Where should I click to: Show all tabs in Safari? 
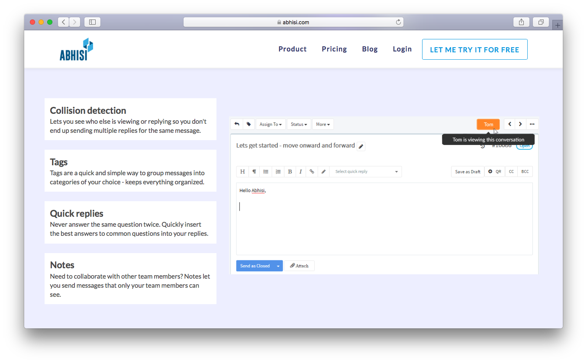point(541,22)
